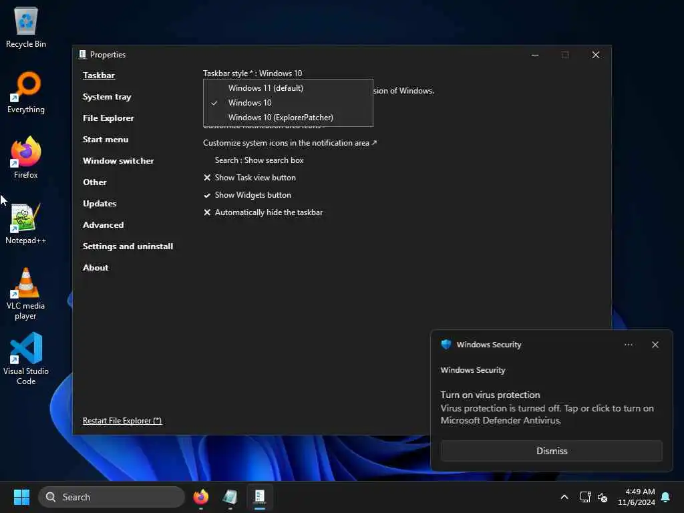684x513 pixels.
Task: Switch to the Taskbar section
Action: [x=99, y=75]
